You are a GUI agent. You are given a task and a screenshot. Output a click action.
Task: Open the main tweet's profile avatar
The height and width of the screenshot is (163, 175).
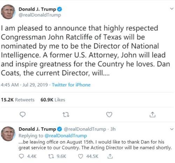tap(8, 12)
